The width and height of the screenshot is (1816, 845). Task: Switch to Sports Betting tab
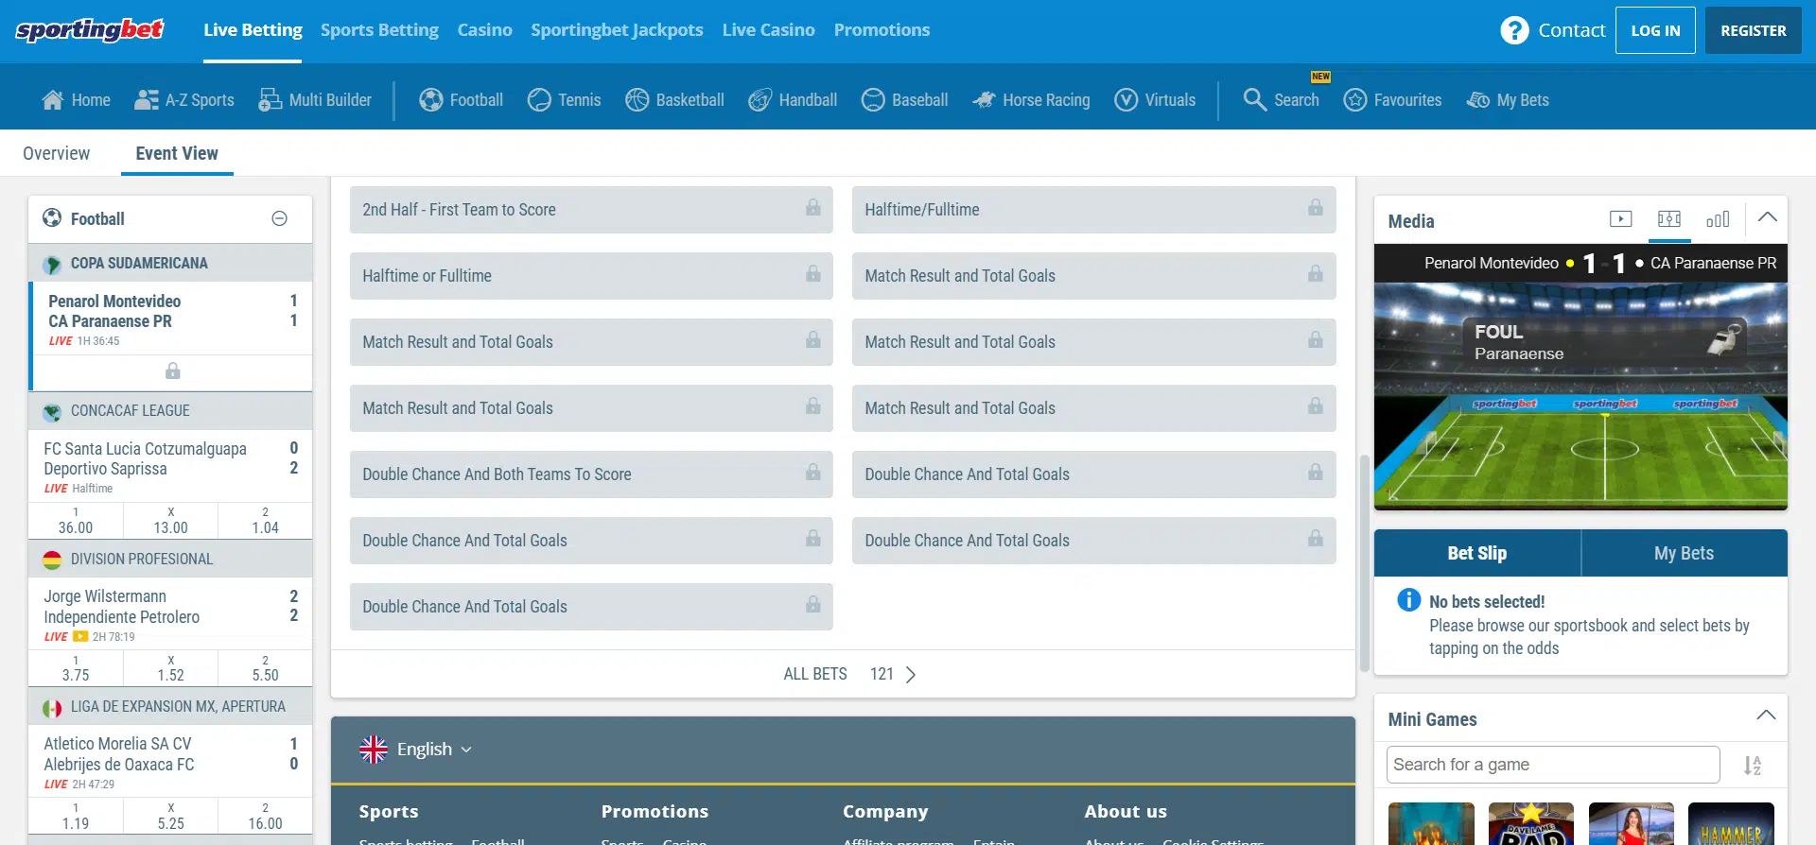379,30
